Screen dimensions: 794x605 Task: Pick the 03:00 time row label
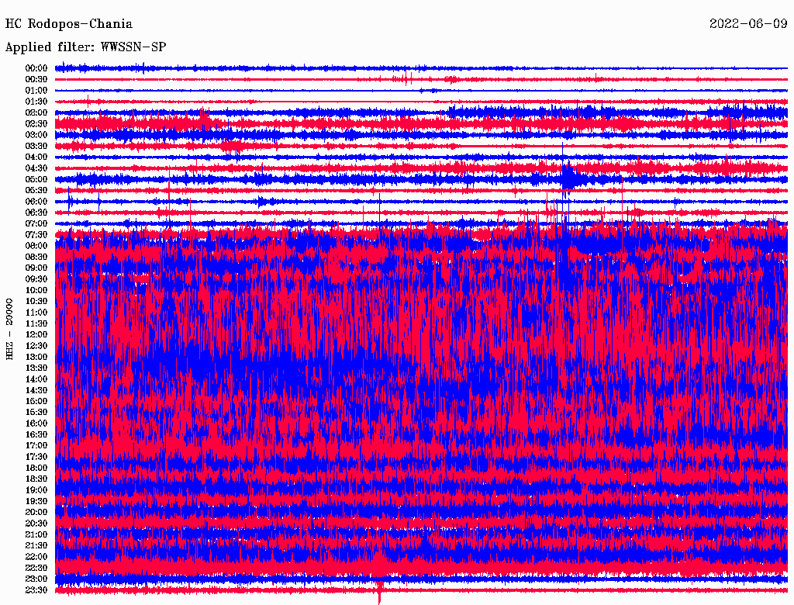36,135
